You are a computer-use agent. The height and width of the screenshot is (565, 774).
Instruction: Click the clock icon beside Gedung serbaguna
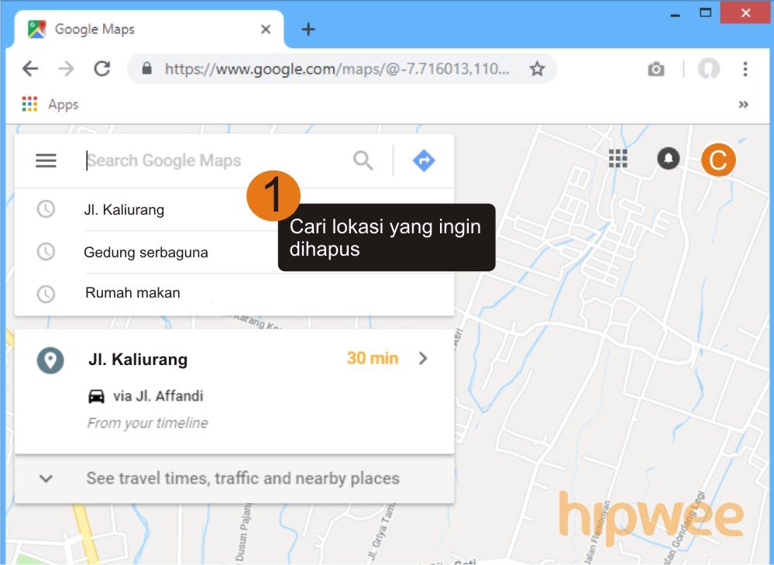click(x=46, y=251)
